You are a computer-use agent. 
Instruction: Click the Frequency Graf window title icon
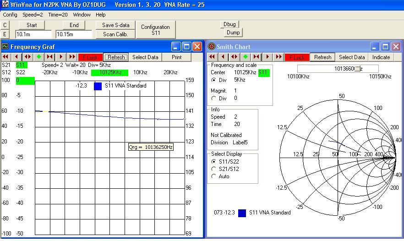[5, 47]
